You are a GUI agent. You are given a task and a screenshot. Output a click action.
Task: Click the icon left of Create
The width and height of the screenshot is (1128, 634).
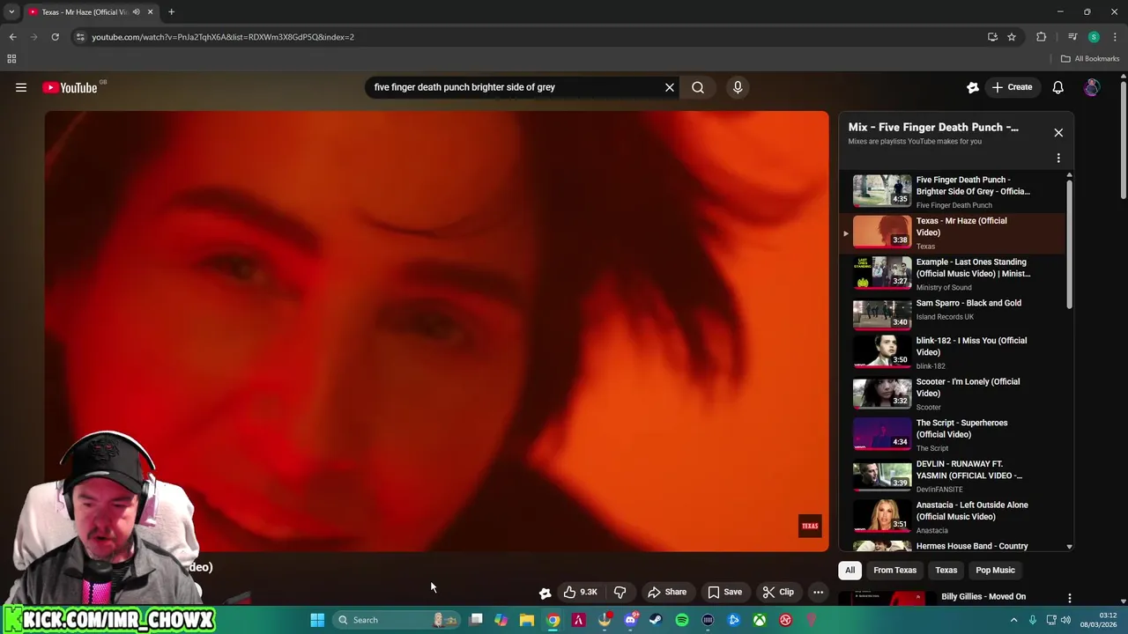coord(973,87)
